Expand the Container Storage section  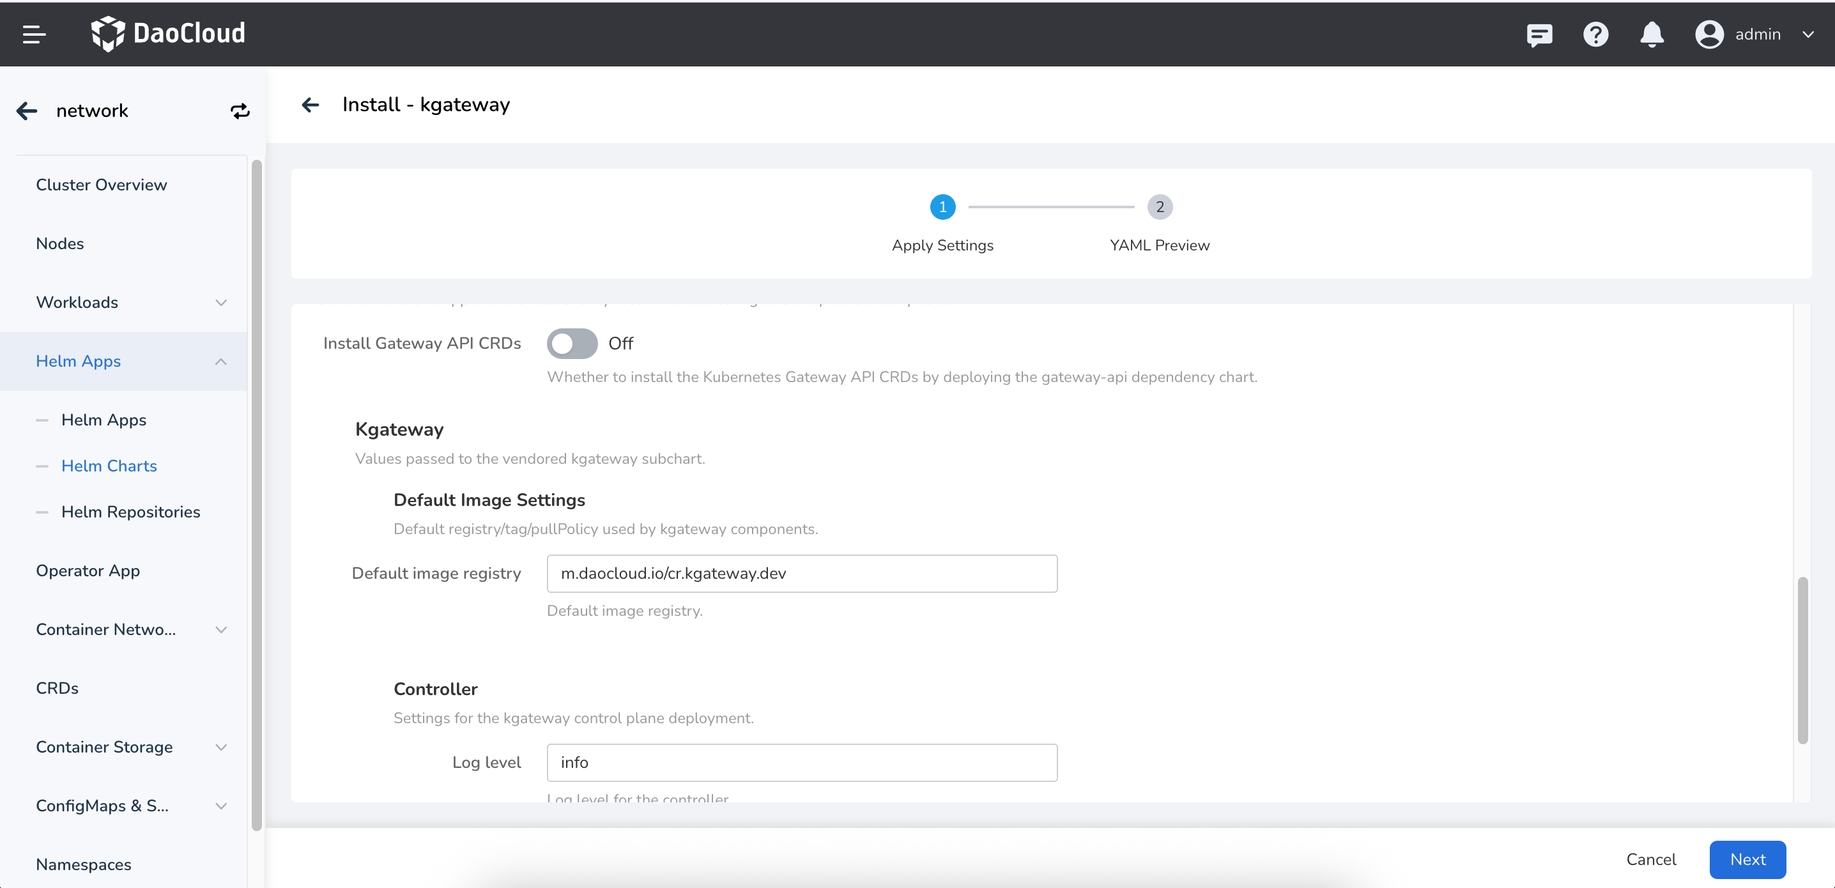point(221,746)
